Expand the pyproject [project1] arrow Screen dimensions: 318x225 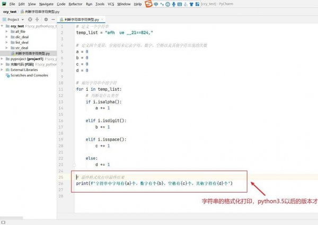2,59
